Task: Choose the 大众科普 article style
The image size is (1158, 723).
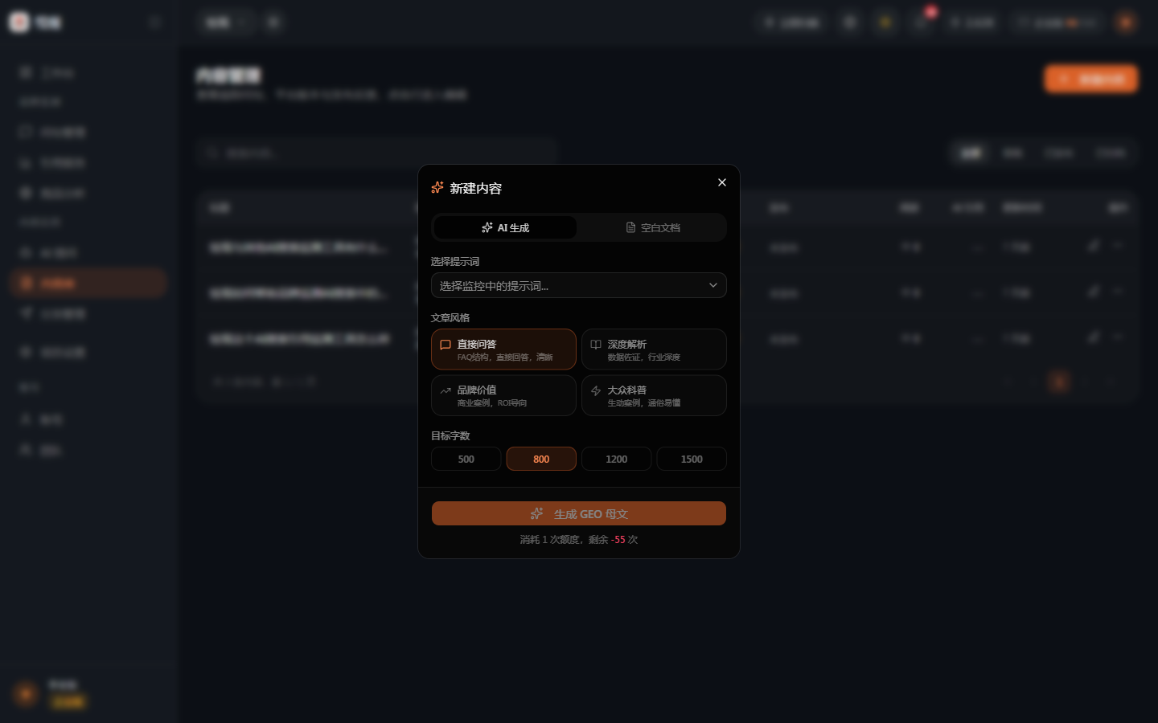Action: click(654, 395)
